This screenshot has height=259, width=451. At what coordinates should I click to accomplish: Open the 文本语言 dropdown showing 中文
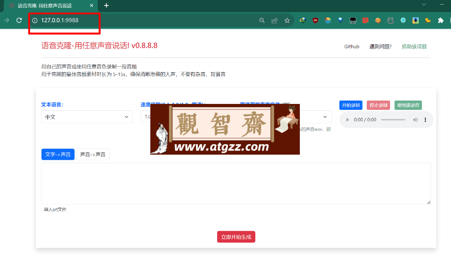tap(87, 117)
